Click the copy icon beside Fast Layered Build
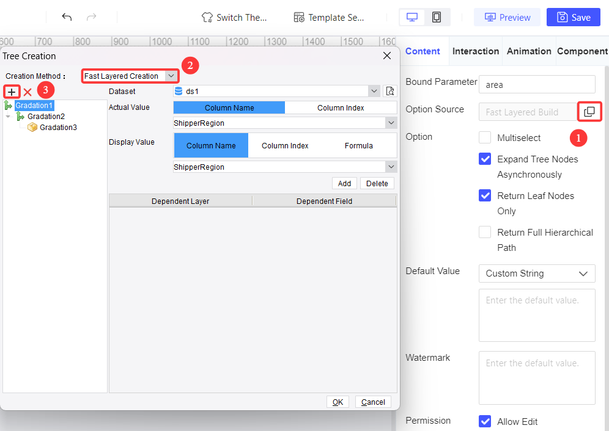 pyautogui.click(x=589, y=112)
